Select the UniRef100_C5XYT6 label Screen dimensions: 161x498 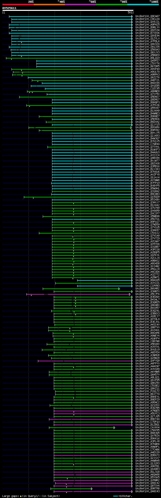pyautogui.click(x=147, y=64)
